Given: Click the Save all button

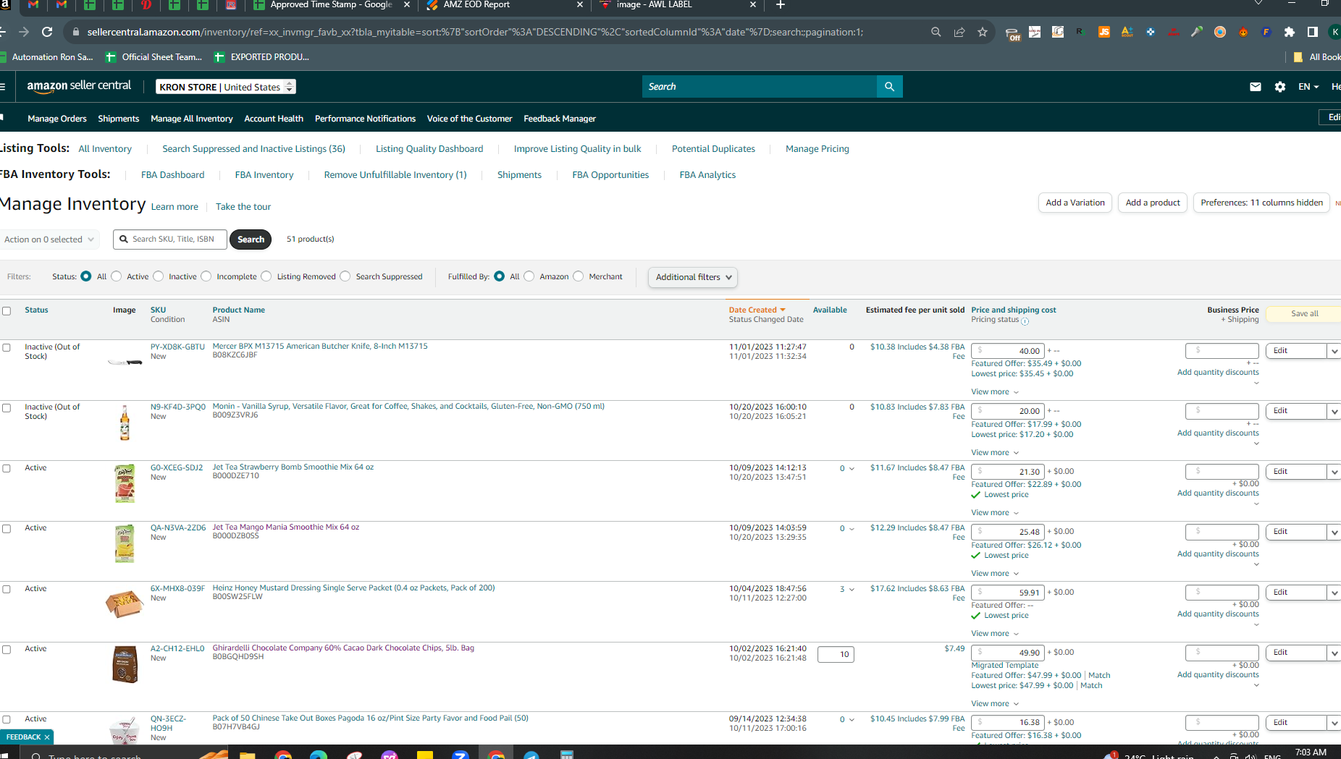Looking at the screenshot, I should pos(1304,314).
